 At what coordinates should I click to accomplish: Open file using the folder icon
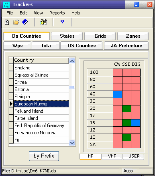tap(16, 22)
